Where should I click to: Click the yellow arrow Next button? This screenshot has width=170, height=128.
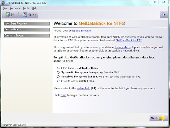click(x=158, y=118)
